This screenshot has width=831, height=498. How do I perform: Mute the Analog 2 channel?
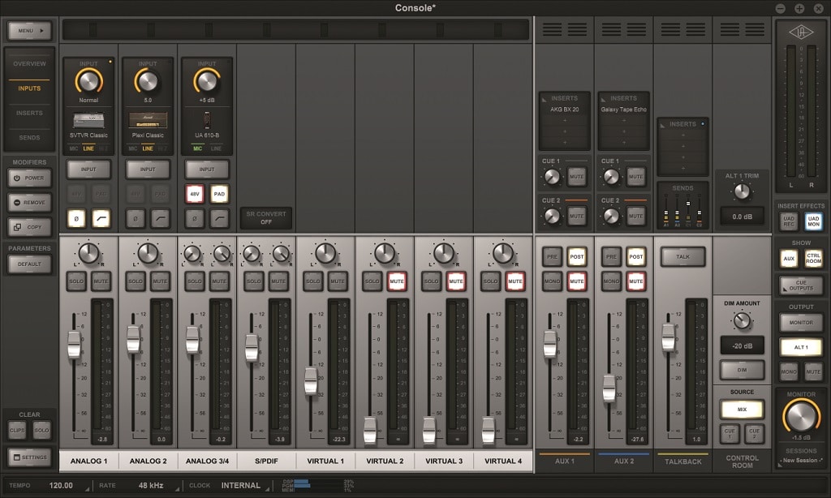160,281
